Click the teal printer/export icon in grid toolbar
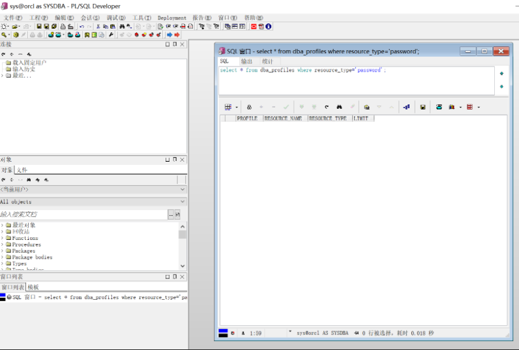 [439, 107]
